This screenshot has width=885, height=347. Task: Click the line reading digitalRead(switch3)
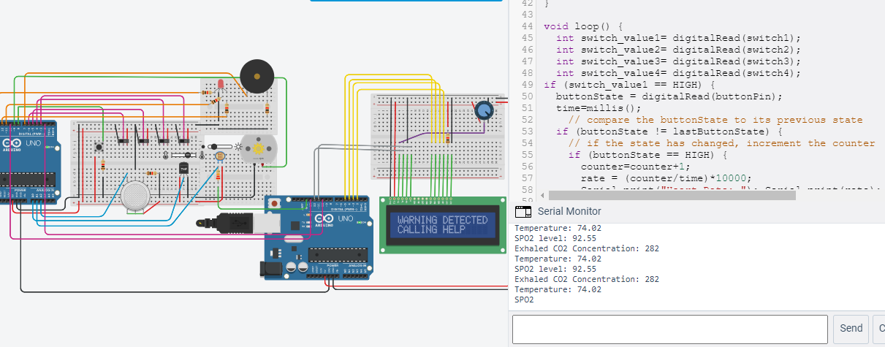679,61
